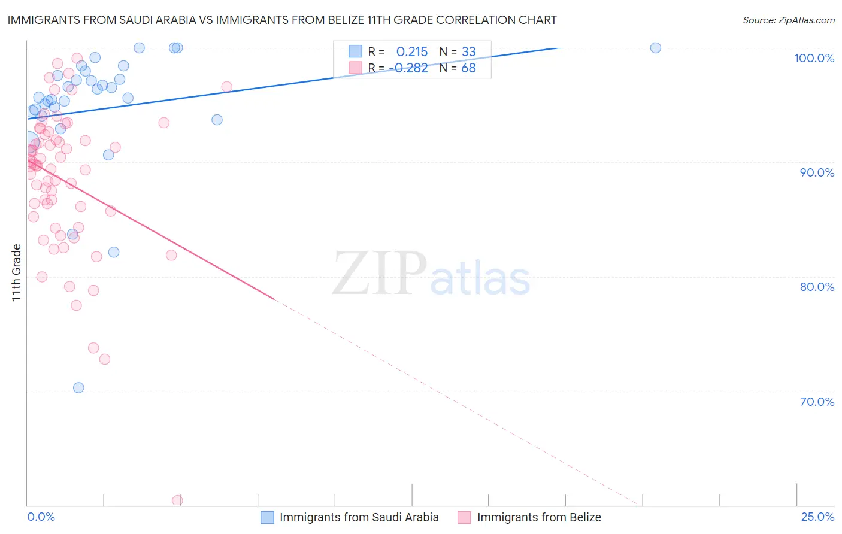Toggle the "Immigrants from Belize" legend label

pos(538,517)
